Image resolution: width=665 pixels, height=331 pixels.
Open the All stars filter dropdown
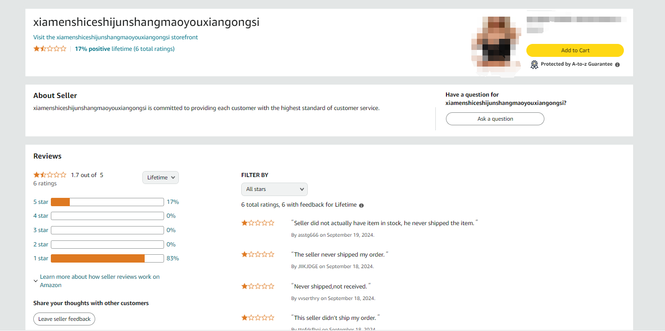(275, 189)
